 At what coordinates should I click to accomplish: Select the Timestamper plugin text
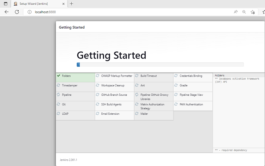pyautogui.click(x=70, y=85)
